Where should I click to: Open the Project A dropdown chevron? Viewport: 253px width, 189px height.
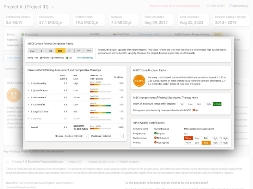point(52,7)
